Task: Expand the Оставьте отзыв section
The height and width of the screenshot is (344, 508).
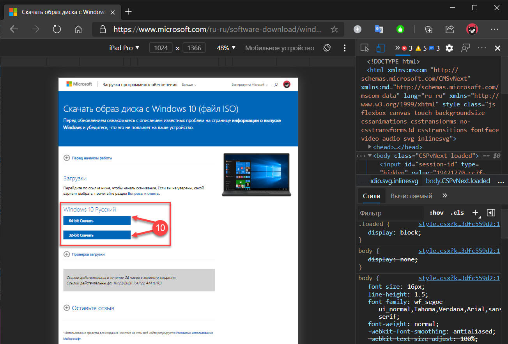Action: [x=89, y=308]
